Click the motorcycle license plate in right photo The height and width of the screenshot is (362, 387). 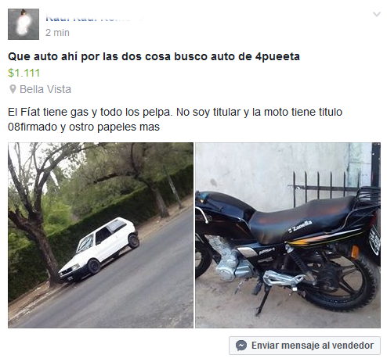[375, 238]
